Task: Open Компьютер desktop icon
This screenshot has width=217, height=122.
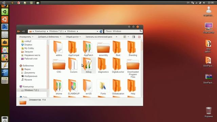Action: tap(209, 28)
